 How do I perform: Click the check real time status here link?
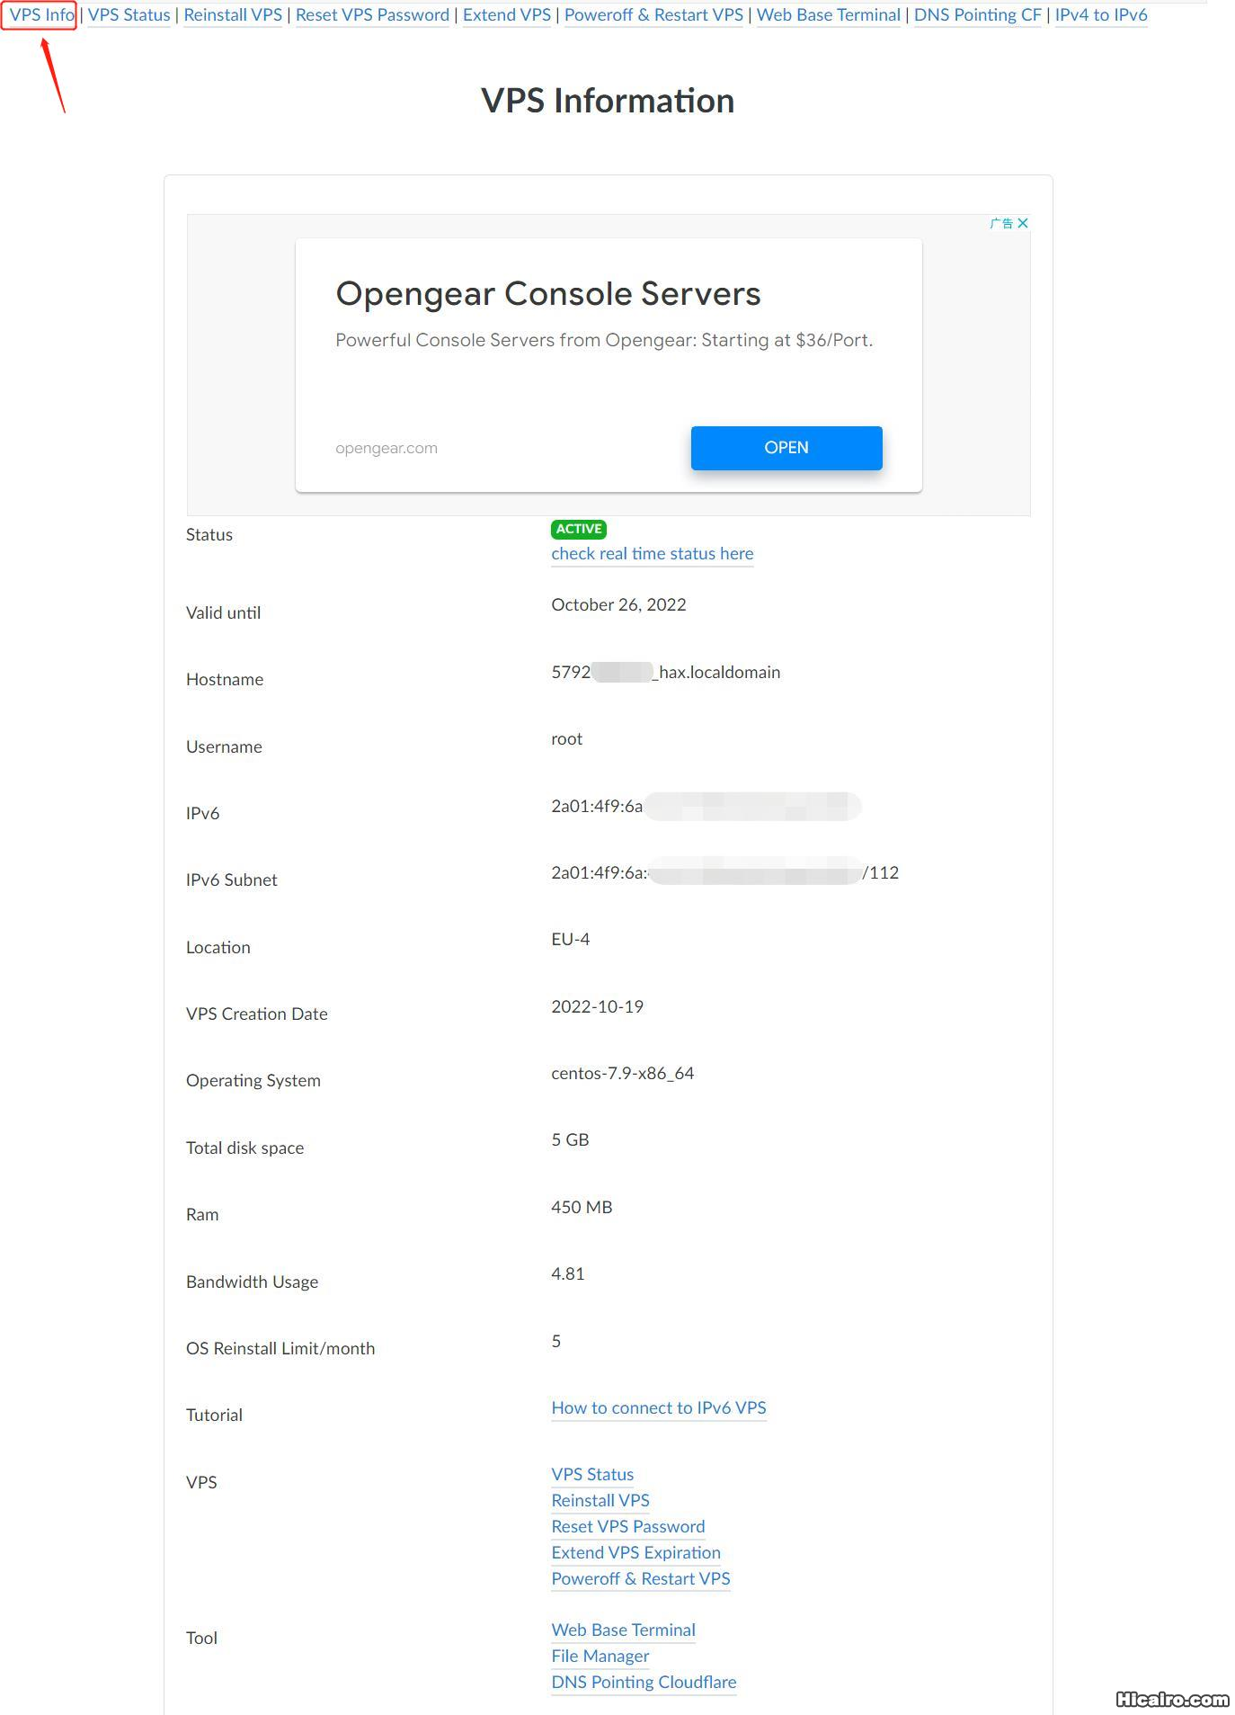pyautogui.click(x=652, y=554)
